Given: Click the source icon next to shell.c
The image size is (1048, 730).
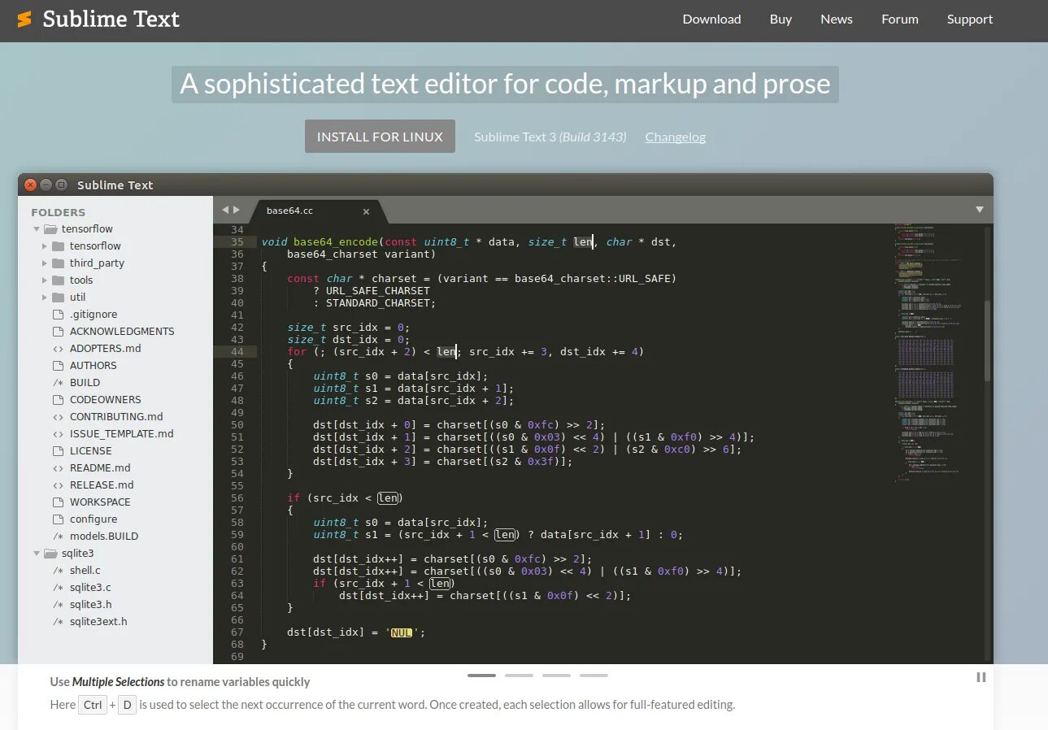Looking at the screenshot, I should point(58,571).
